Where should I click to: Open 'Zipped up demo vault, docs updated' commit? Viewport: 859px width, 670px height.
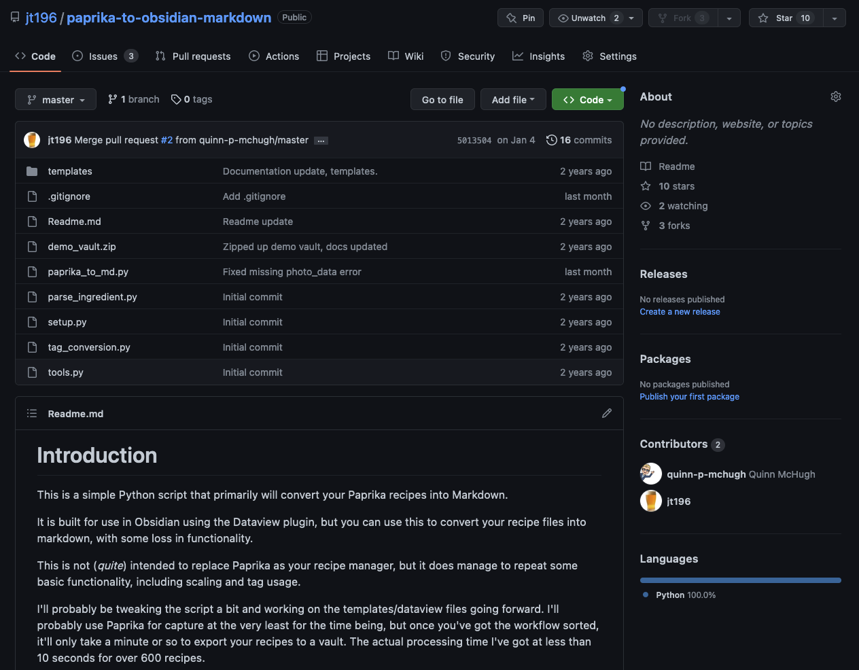click(x=305, y=247)
